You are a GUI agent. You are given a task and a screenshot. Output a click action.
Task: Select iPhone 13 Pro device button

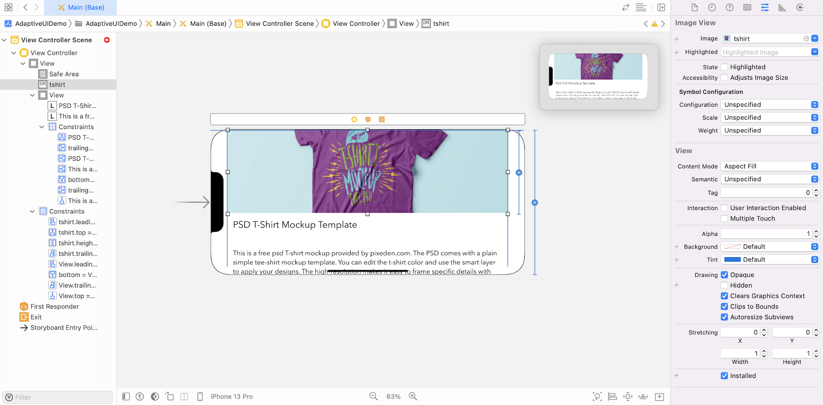231,396
